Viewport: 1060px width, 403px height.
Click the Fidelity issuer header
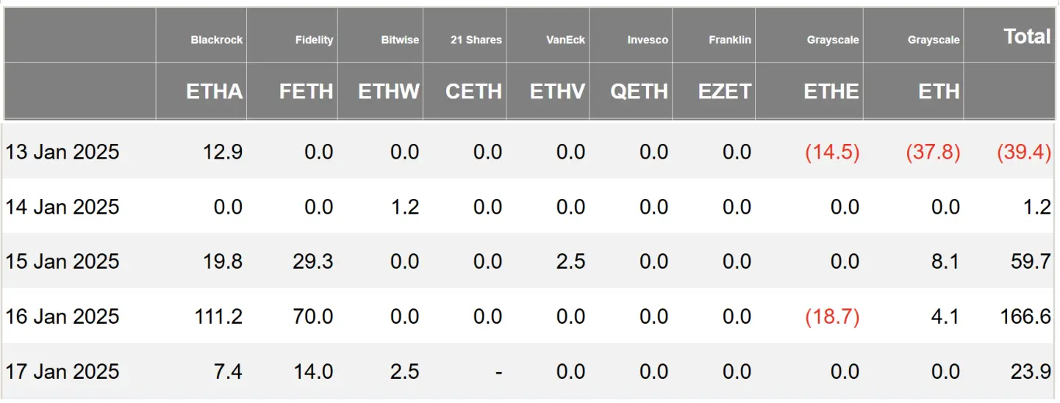312,40
